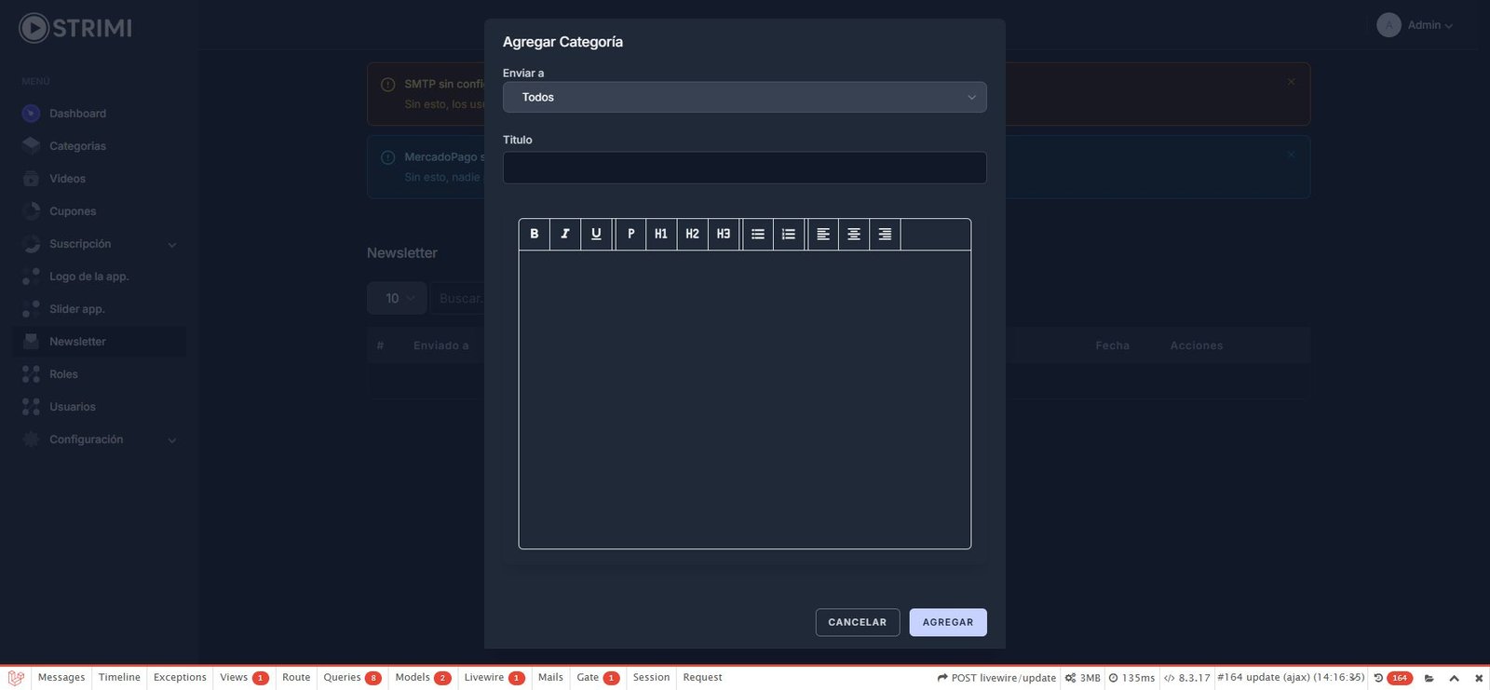Open the Timeline debugbar tab
Screen dimensions: 1490x690
(x=119, y=678)
